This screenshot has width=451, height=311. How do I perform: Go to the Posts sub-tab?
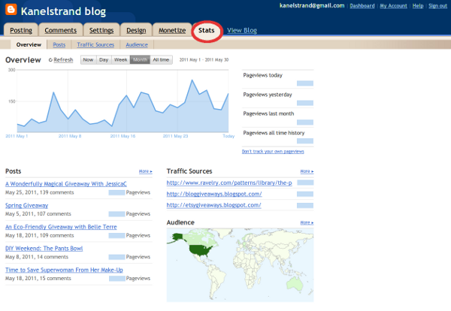point(59,45)
